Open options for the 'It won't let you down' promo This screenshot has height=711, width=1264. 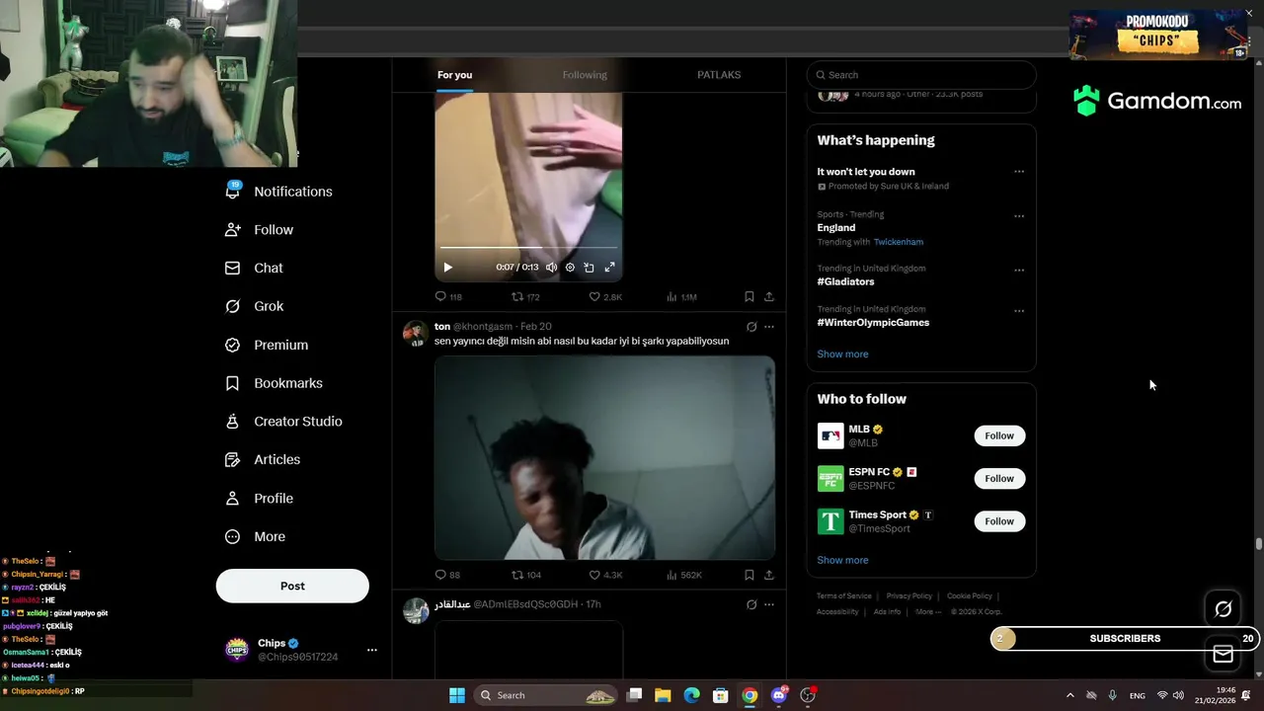point(1019,172)
